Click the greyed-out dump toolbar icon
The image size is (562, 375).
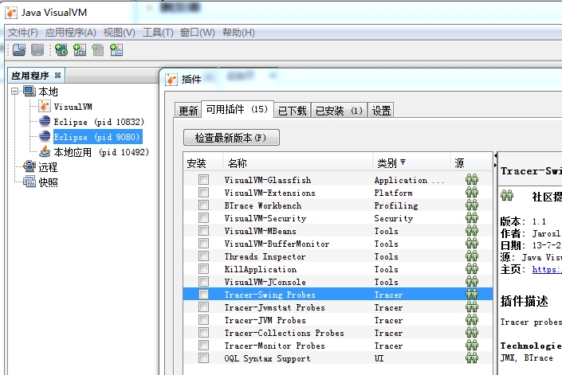tap(98, 49)
